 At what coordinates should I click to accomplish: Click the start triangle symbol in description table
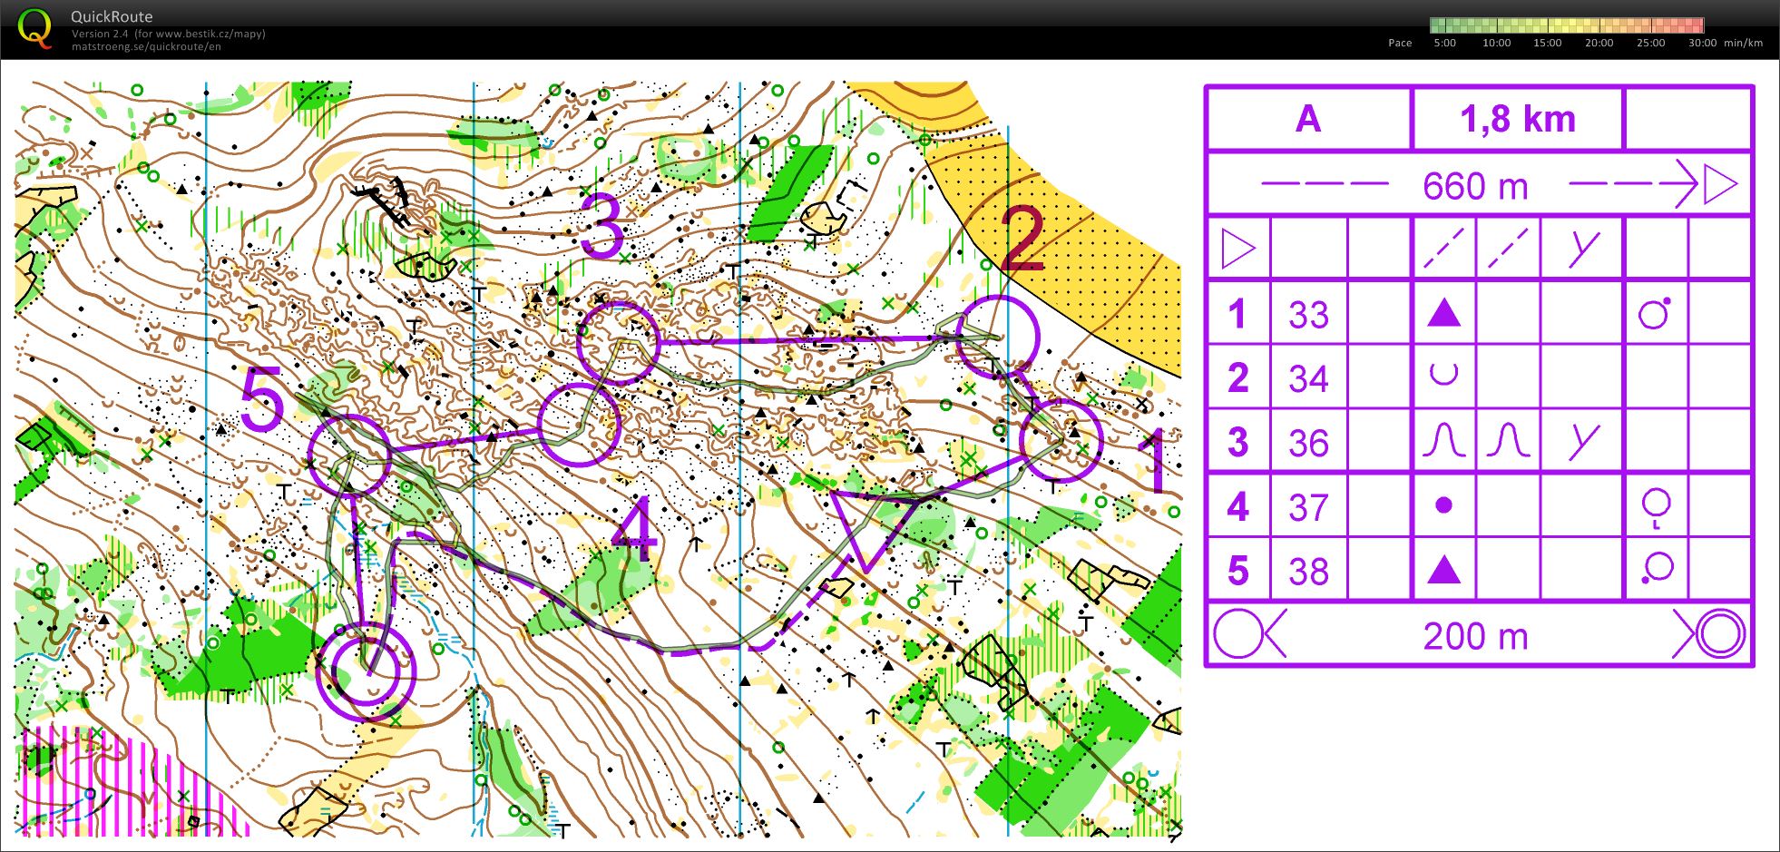tap(1237, 249)
